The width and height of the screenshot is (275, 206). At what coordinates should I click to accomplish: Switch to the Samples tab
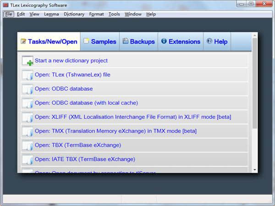[x=99, y=42]
